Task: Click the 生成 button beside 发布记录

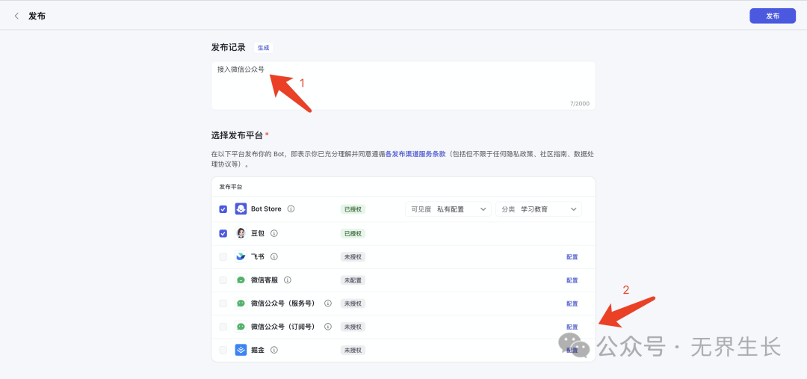Action: [x=264, y=47]
